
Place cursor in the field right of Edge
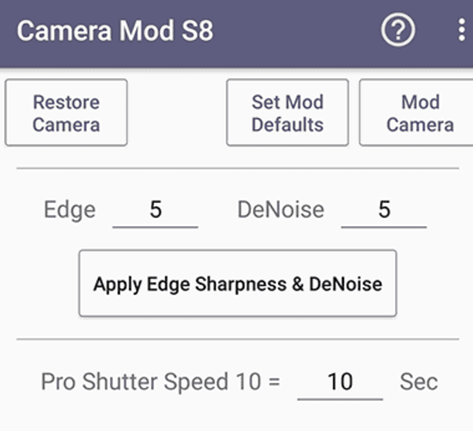pos(155,210)
